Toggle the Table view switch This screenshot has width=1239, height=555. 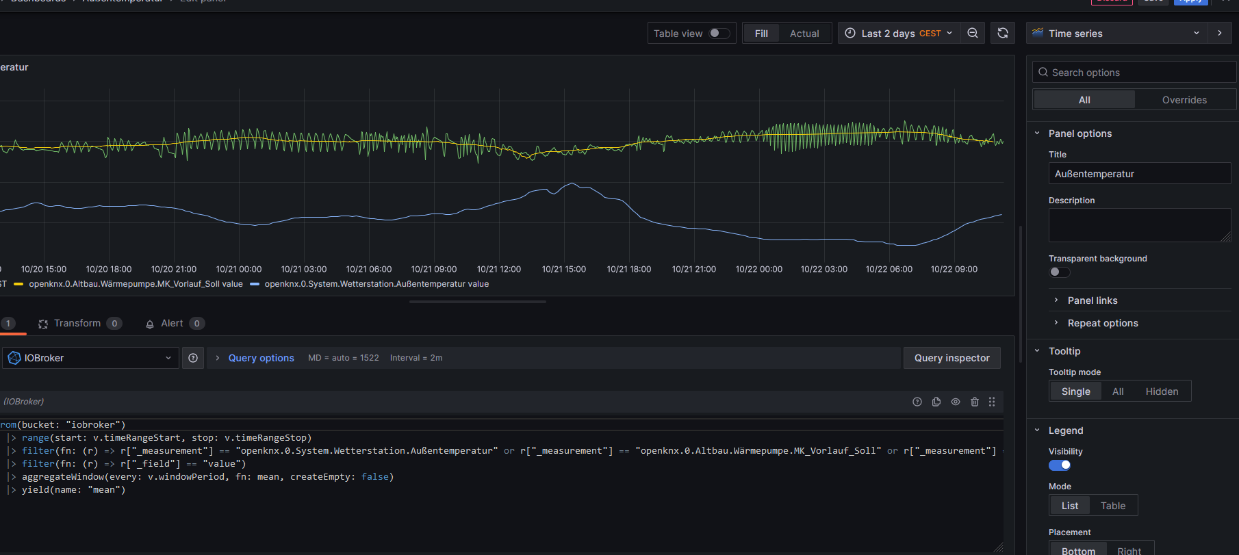tap(719, 33)
